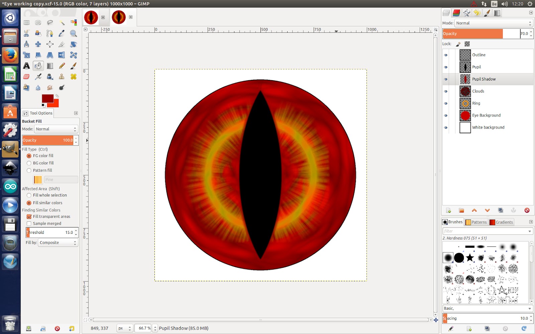
Task: Activate the Text tool
Action: [26, 65]
